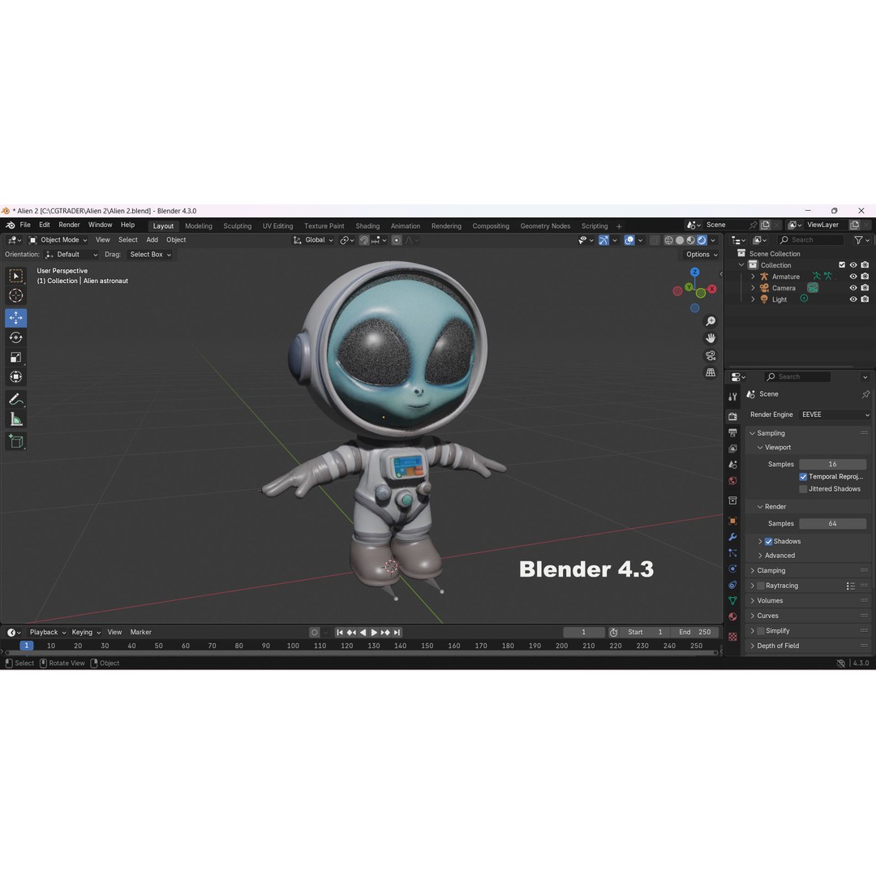The height and width of the screenshot is (876, 876).
Task: Open the View Layer properties tab icon
Action: 732,449
